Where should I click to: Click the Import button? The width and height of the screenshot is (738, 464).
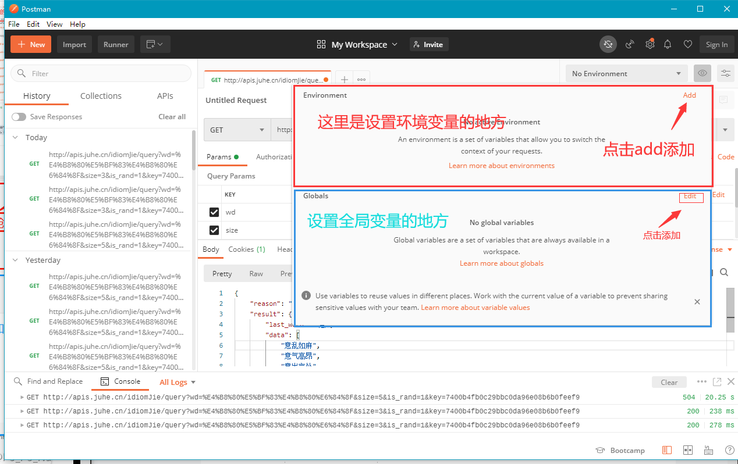[74, 44]
